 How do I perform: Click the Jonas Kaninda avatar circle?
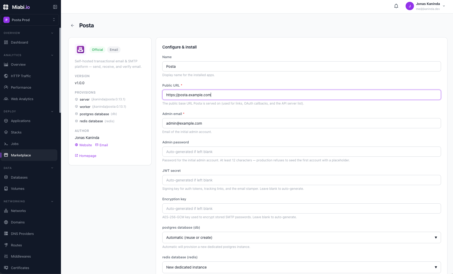(x=410, y=6)
